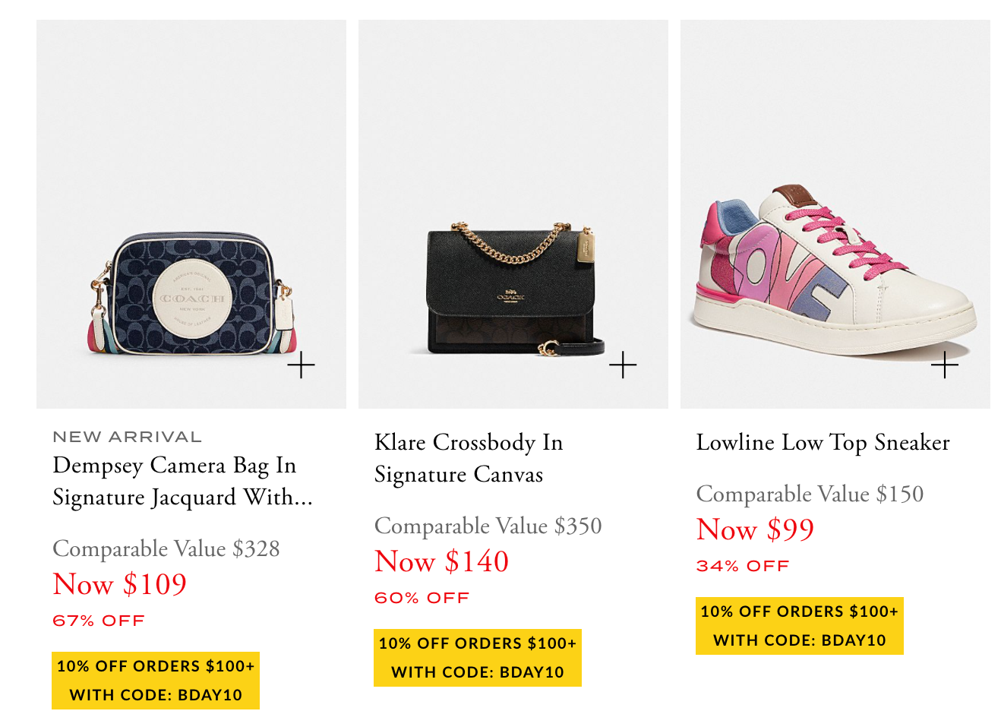Click the 67% OFF label
Image resolution: width=1001 pixels, height=711 pixels.
pos(99,621)
